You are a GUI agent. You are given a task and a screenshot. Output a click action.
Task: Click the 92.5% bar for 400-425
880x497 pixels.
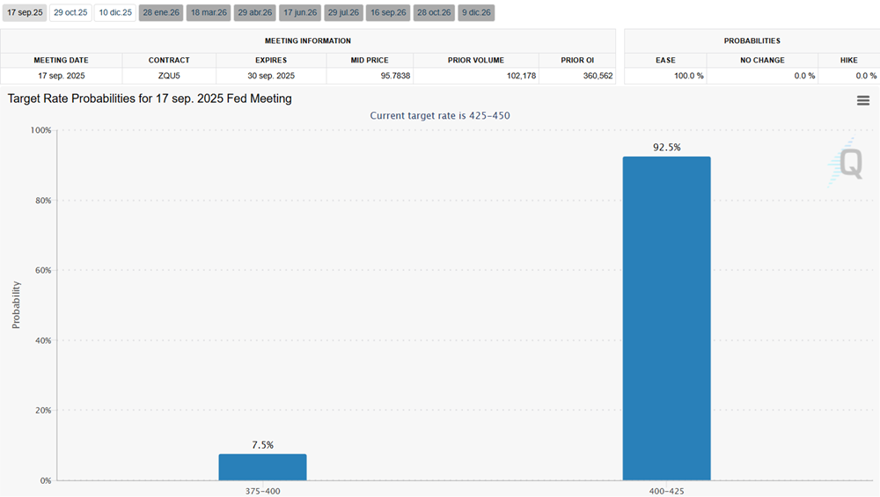[666, 318]
